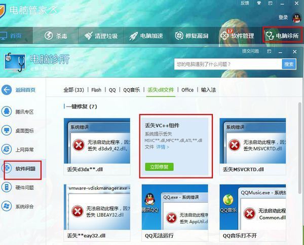The image size is (304, 245).
Task: Click the QQ penguin avatar icon
Action: [x=297, y=18]
